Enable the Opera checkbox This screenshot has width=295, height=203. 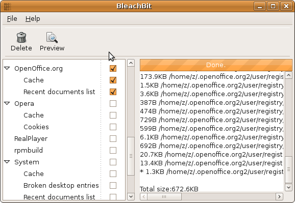tap(113, 104)
